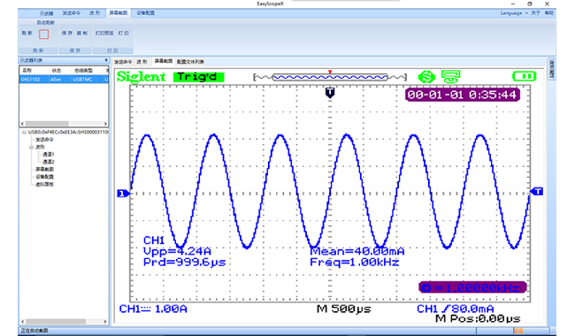Select the 配置文件列表 document tab

click(x=190, y=62)
